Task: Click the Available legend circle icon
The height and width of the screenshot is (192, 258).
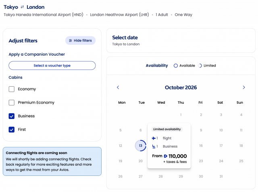Action: pos(176,66)
